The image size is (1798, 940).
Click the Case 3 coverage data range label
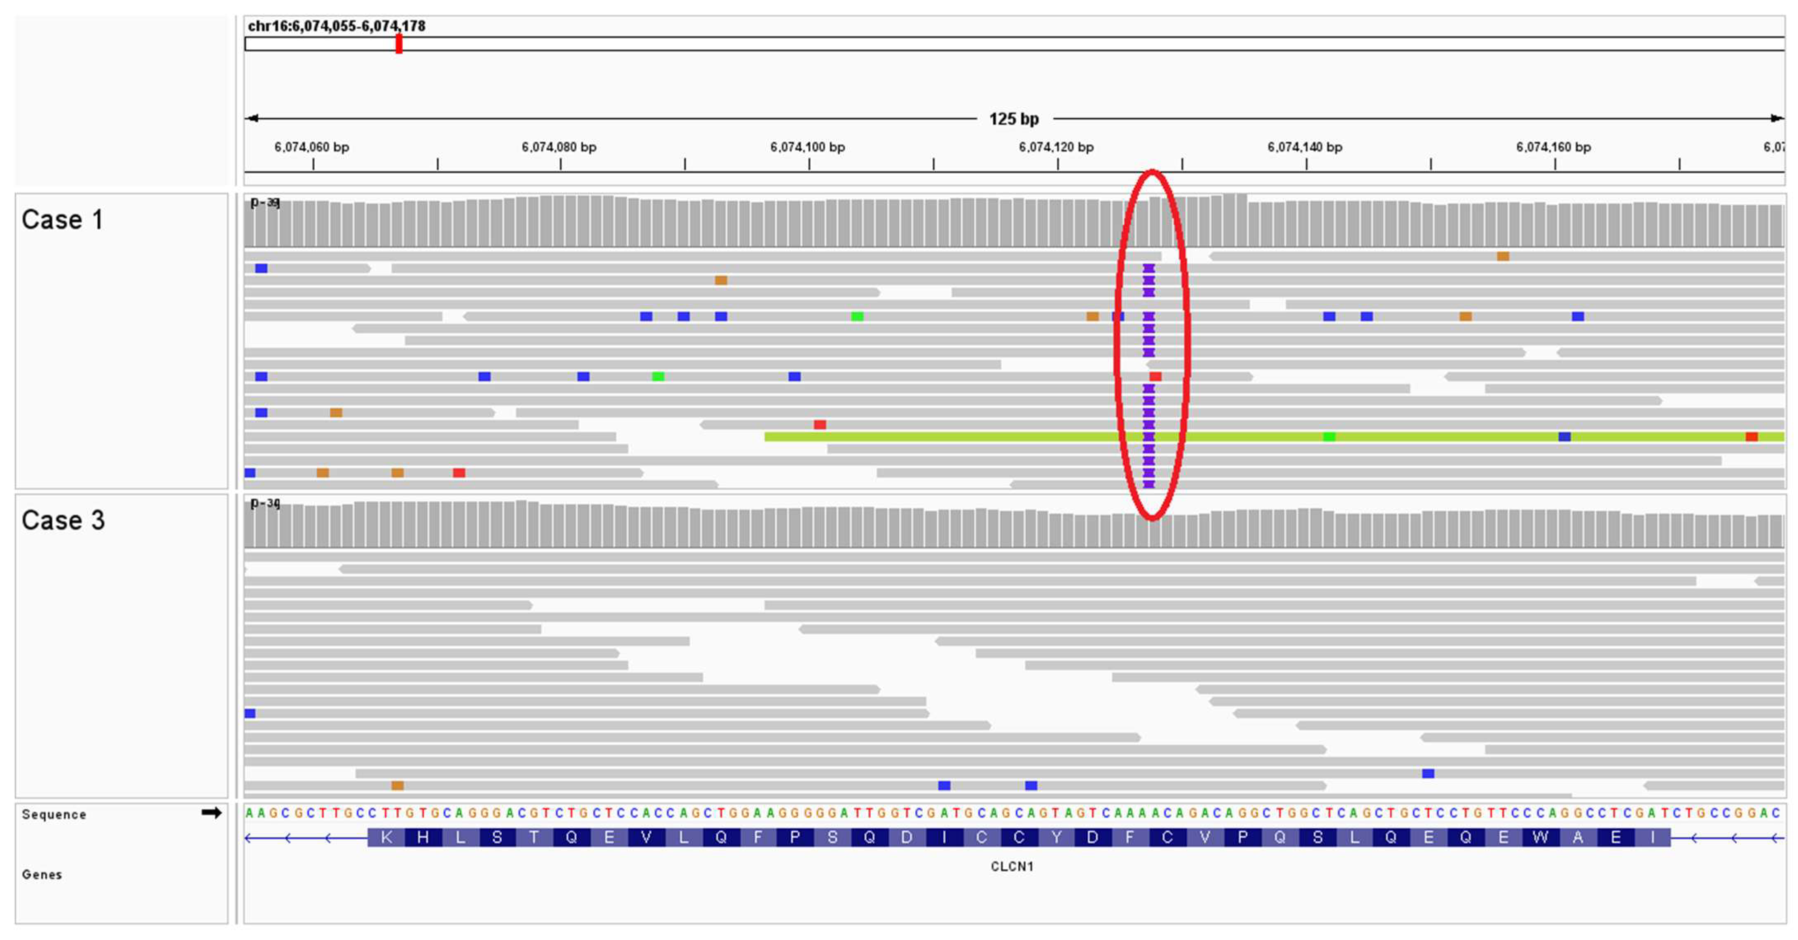point(264,503)
